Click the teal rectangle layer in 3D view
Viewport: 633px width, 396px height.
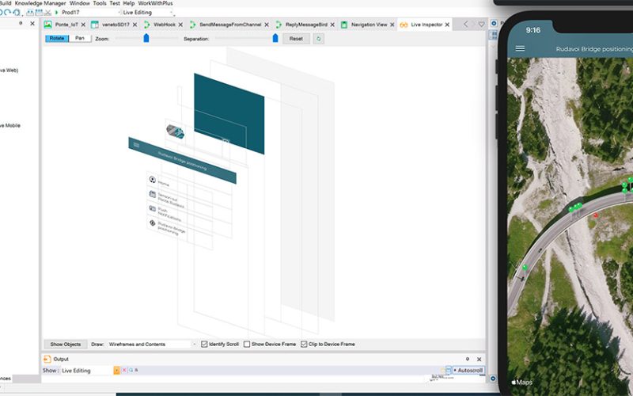[229, 113]
